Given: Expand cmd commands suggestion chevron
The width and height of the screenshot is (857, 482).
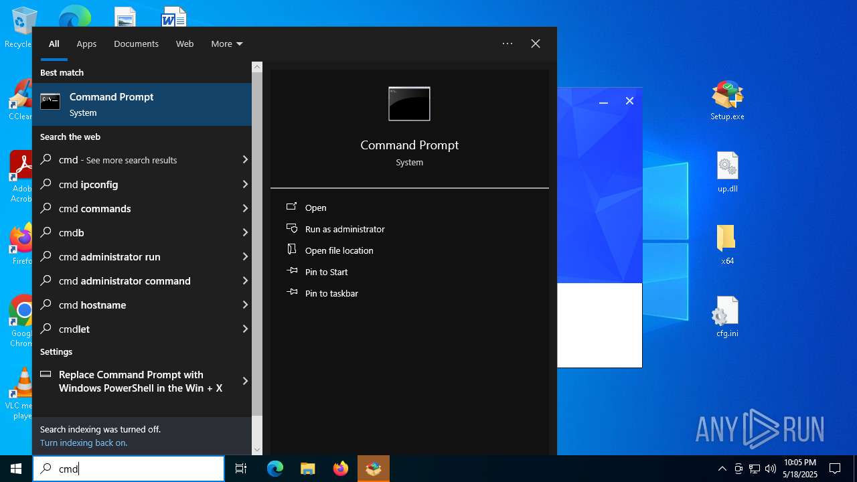Looking at the screenshot, I should click(x=245, y=208).
